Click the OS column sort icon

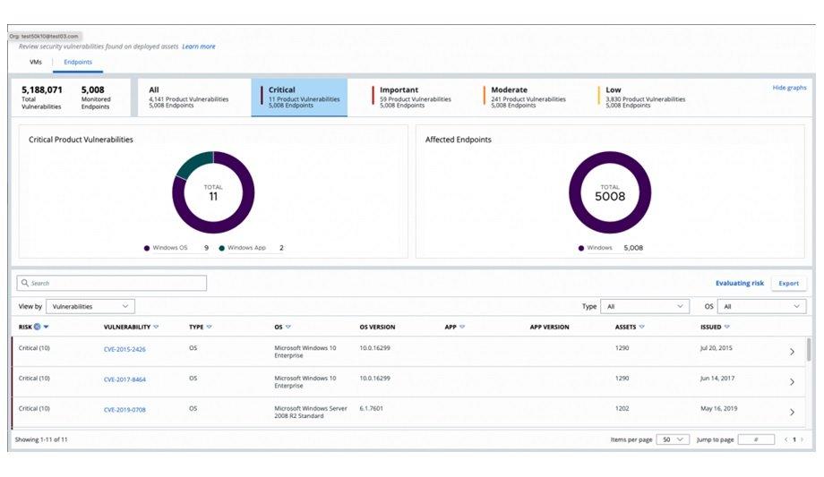tap(288, 328)
